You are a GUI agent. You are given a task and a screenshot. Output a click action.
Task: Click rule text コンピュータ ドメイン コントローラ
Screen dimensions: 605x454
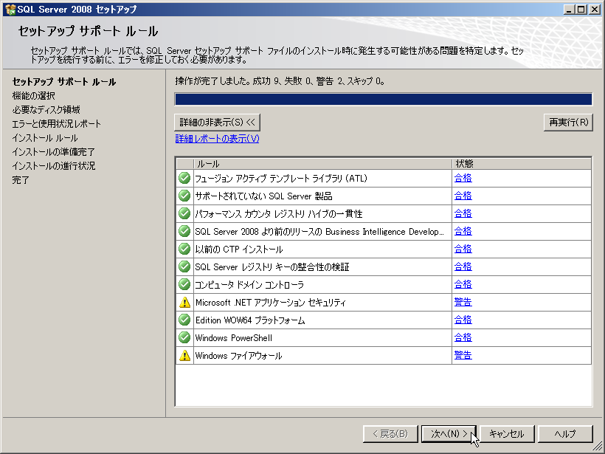[x=249, y=285]
